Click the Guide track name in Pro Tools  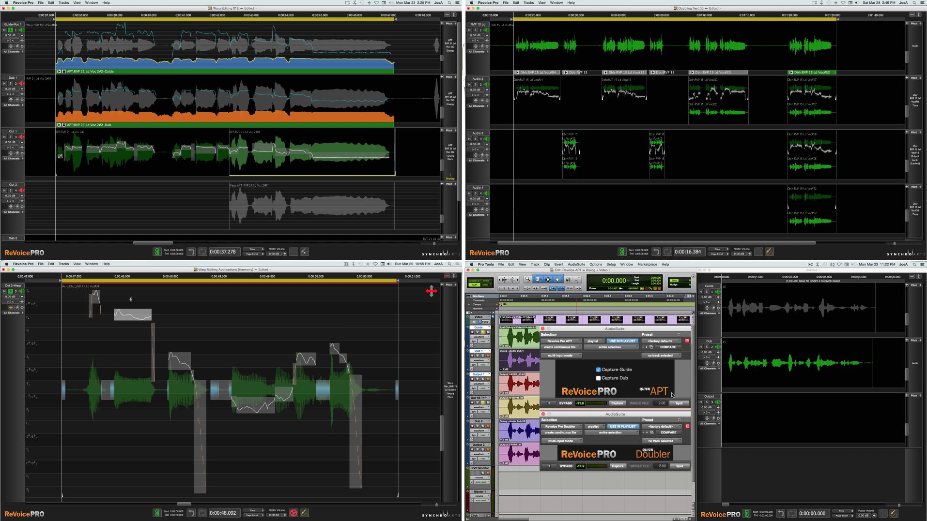coord(479,327)
